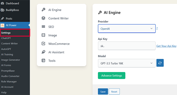The height and width of the screenshot is (95, 177).
Task: Switch to the Content Writer settings tab
Action: pos(59,18)
